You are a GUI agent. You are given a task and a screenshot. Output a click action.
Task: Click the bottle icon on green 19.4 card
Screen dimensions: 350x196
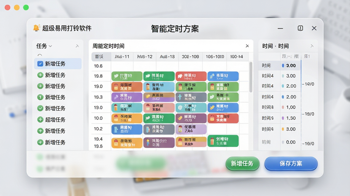coord(212,141)
